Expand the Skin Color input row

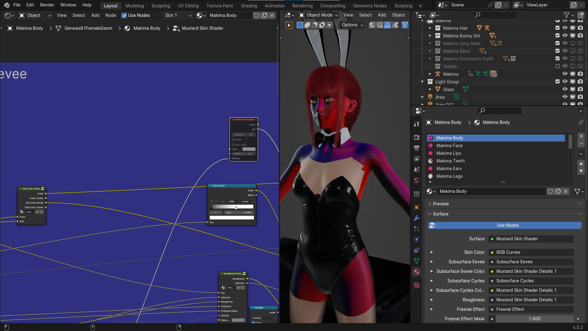pos(432,252)
